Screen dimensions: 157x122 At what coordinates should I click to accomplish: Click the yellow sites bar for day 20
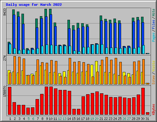tap(96, 66)
